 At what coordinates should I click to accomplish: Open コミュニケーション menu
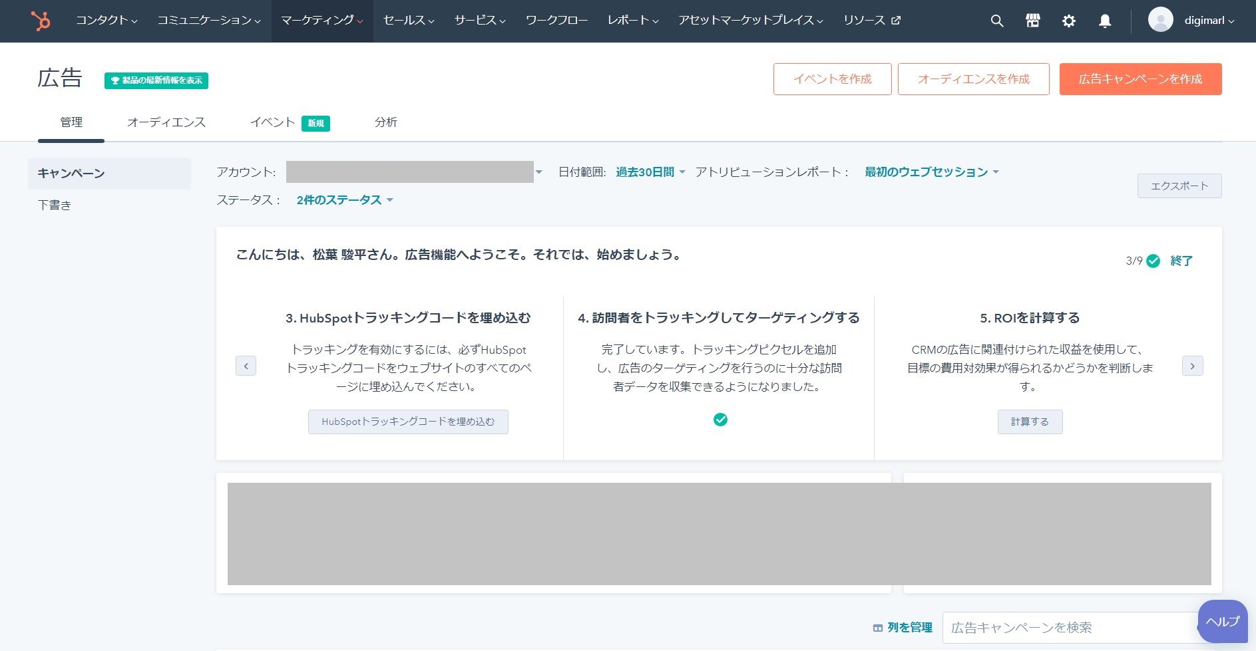click(209, 21)
